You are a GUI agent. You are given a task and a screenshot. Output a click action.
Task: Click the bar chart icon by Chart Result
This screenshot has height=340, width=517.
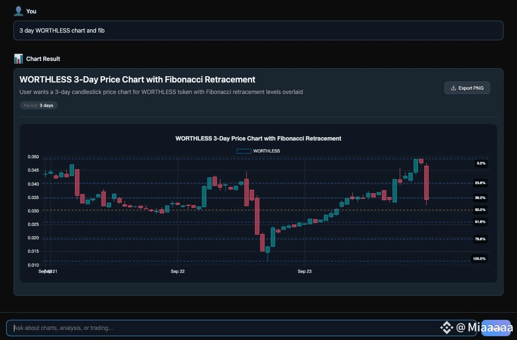tap(18, 59)
